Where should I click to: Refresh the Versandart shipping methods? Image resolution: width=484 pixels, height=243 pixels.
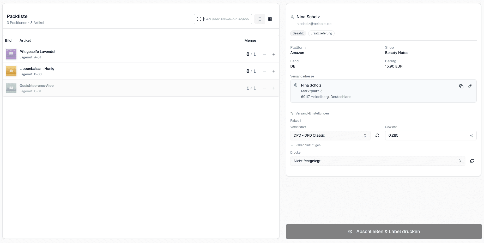pos(377,135)
